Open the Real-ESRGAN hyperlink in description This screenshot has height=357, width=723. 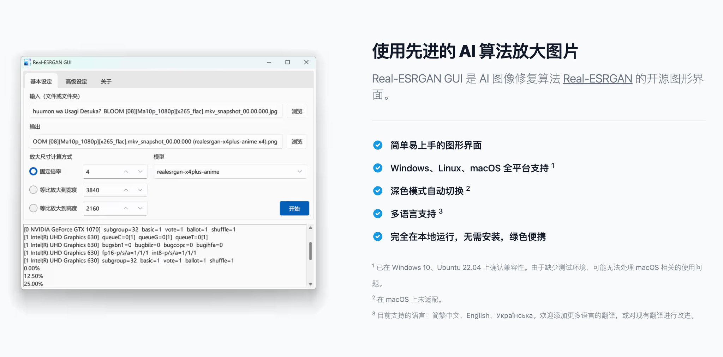(x=597, y=79)
